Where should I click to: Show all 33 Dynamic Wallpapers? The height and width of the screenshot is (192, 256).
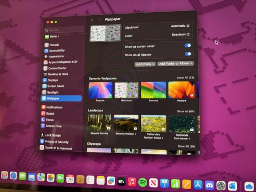pyautogui.click(x=185, y=78)
